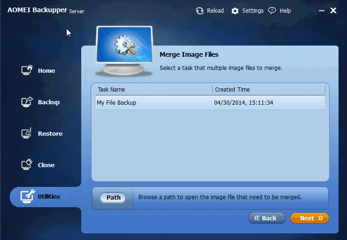Click the Reload circular arrows icon
Image resolution: width=347 pixels, height=240 pixels.
click(x=200, y=11)
